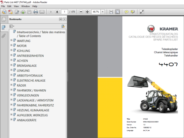
Task: Expand the MOTOR bookmark
Action: click(11, 45)
